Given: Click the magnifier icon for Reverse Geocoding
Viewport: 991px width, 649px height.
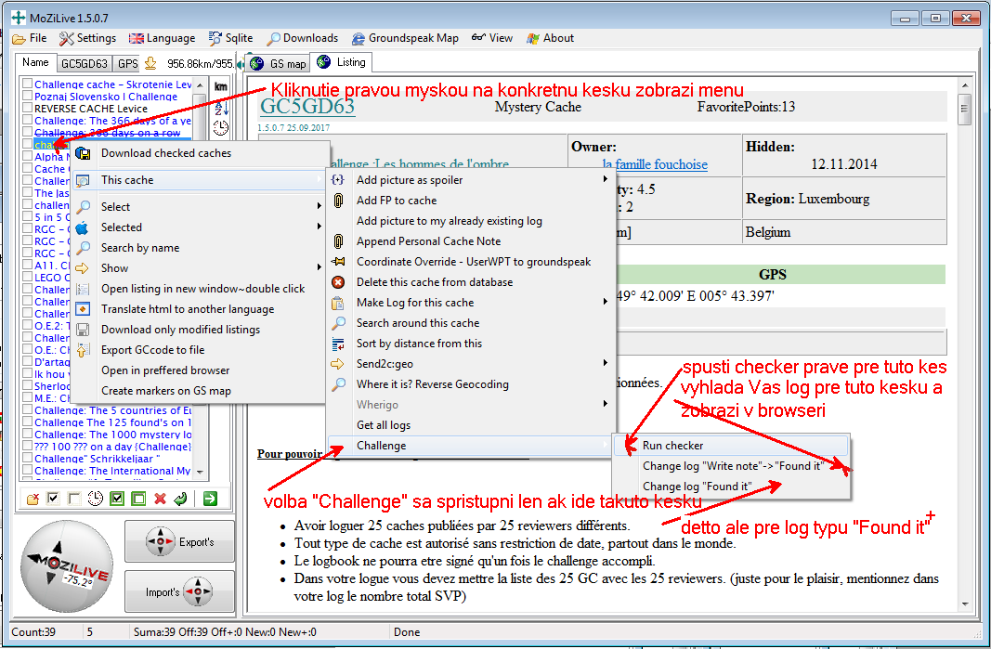Looking at the screenshot, I should coord(338,384).
